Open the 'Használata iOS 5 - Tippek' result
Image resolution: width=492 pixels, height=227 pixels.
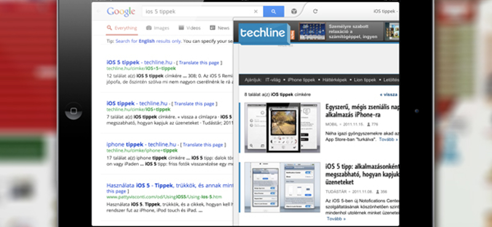[x=170, y=185]
